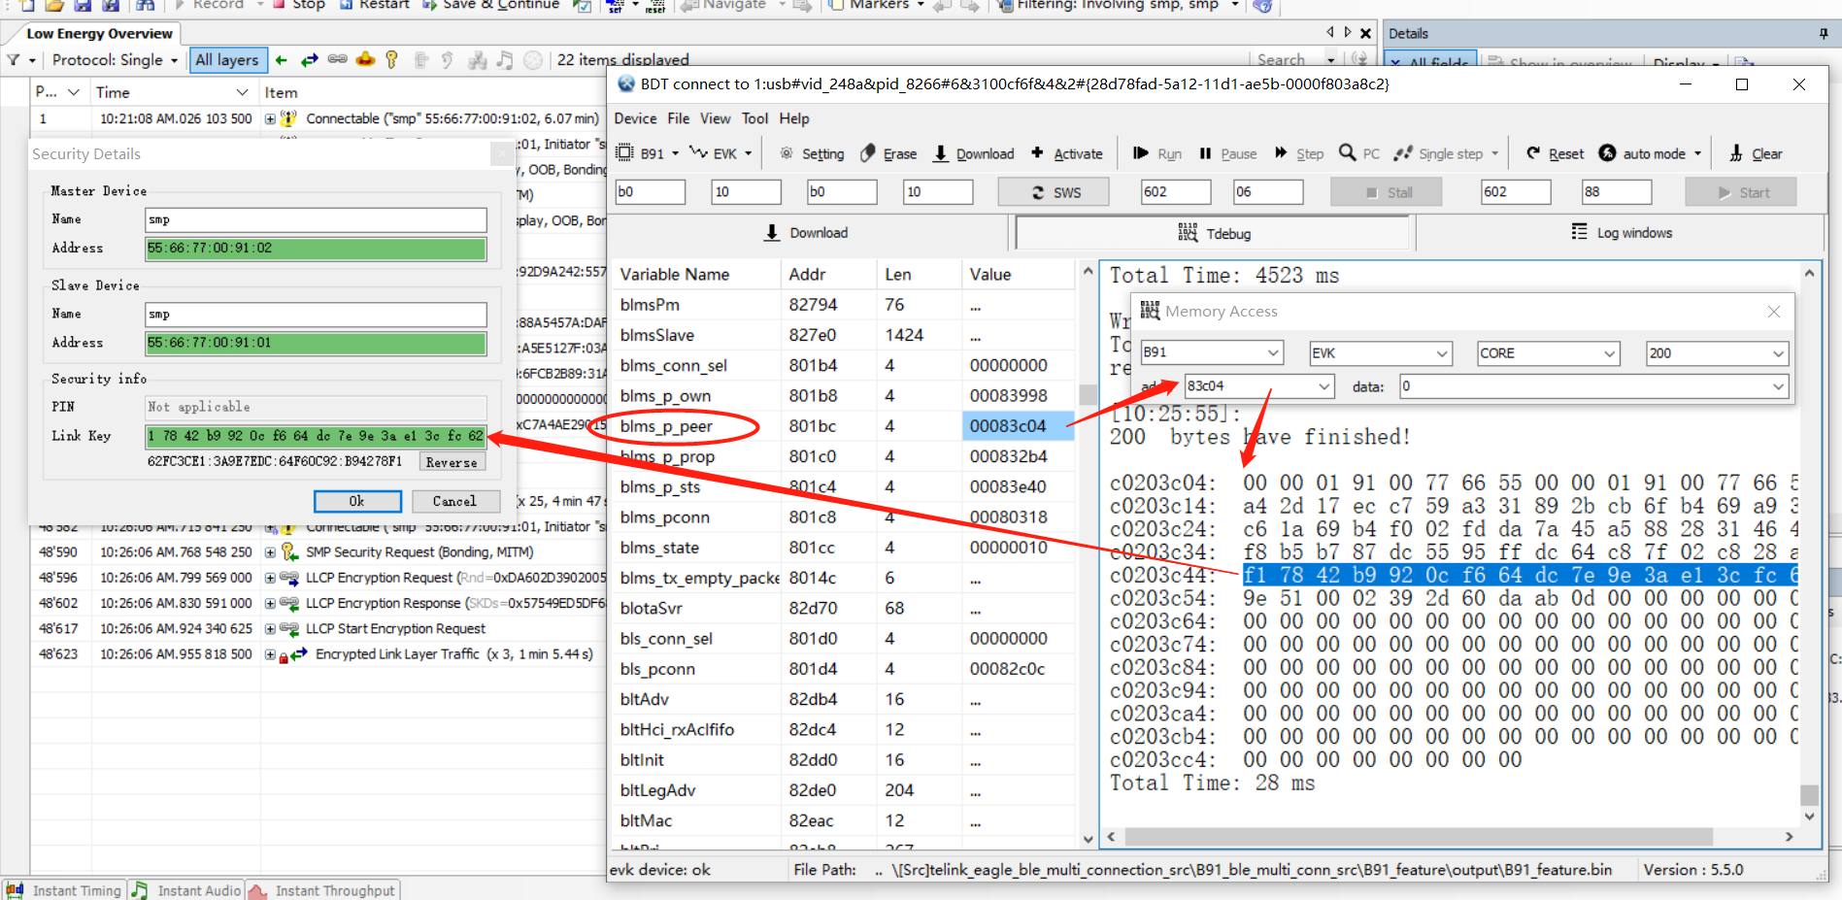
Task: Click the Run playback icon
Action: pyautogui.click(x=1141, y=152)
